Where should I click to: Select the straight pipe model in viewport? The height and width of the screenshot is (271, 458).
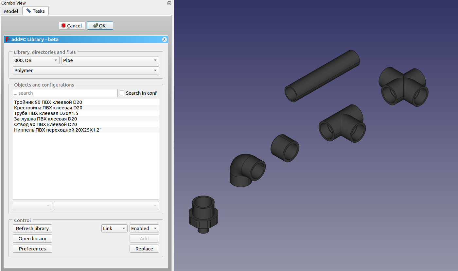[x=322, y=76]
